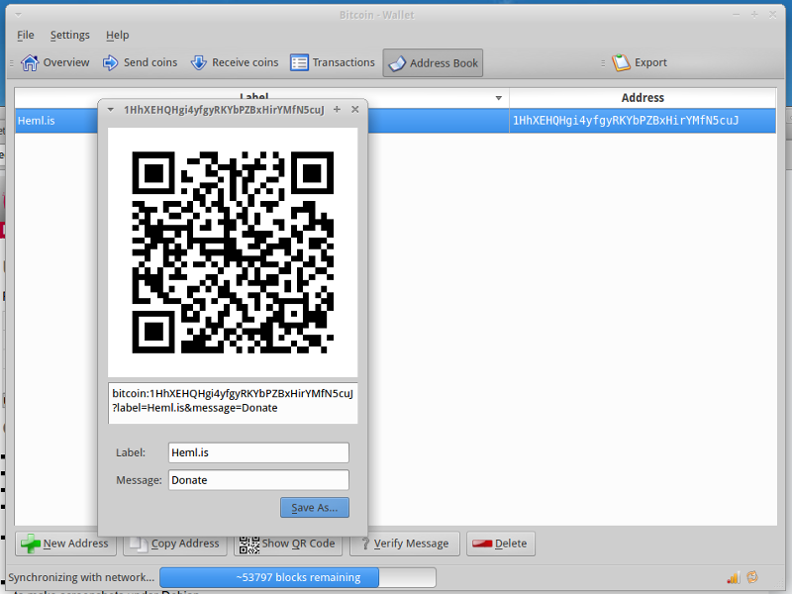This screenshot has width=792, height=594.
Task: Open the Help menu
Action: 117,35
